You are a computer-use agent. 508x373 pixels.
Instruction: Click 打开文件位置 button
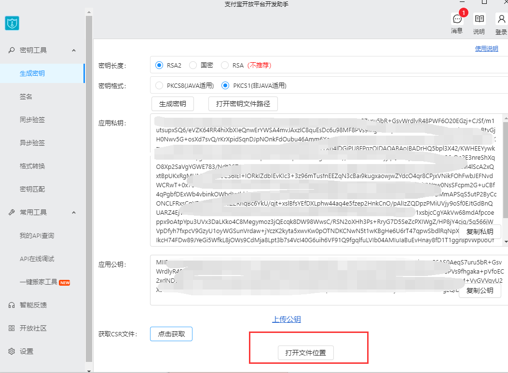tap(305, 353)
